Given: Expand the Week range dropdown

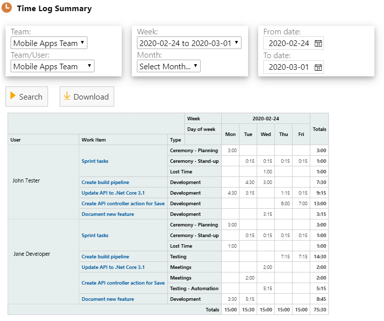Looking at the screenshot, I should [x=189, y=43].
